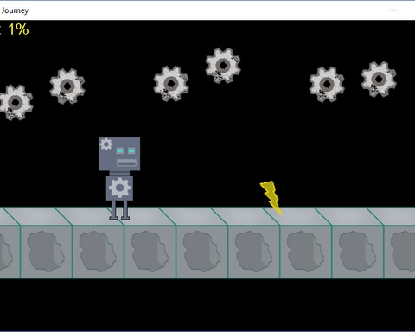Viewport: 415px width, 332px height.
Task: Click the yellow lightning bolt pickup
Action: (x=271, y=198)
